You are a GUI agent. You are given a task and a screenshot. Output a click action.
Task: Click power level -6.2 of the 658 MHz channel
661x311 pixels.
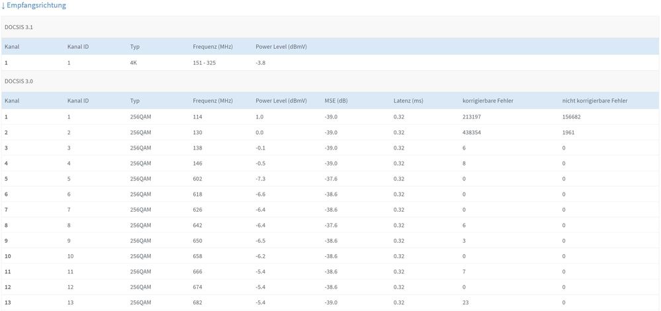click(261, 256)
